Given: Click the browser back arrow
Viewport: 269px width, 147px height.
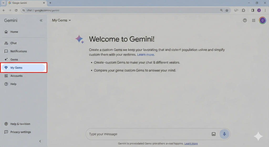Looking at the screenshot, I should click(x=4, y=10).
